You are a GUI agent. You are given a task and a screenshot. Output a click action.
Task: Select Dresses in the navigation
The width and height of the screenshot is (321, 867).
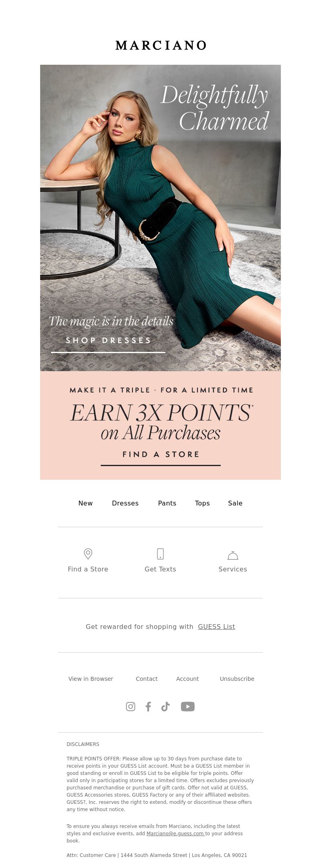point(125,503)
